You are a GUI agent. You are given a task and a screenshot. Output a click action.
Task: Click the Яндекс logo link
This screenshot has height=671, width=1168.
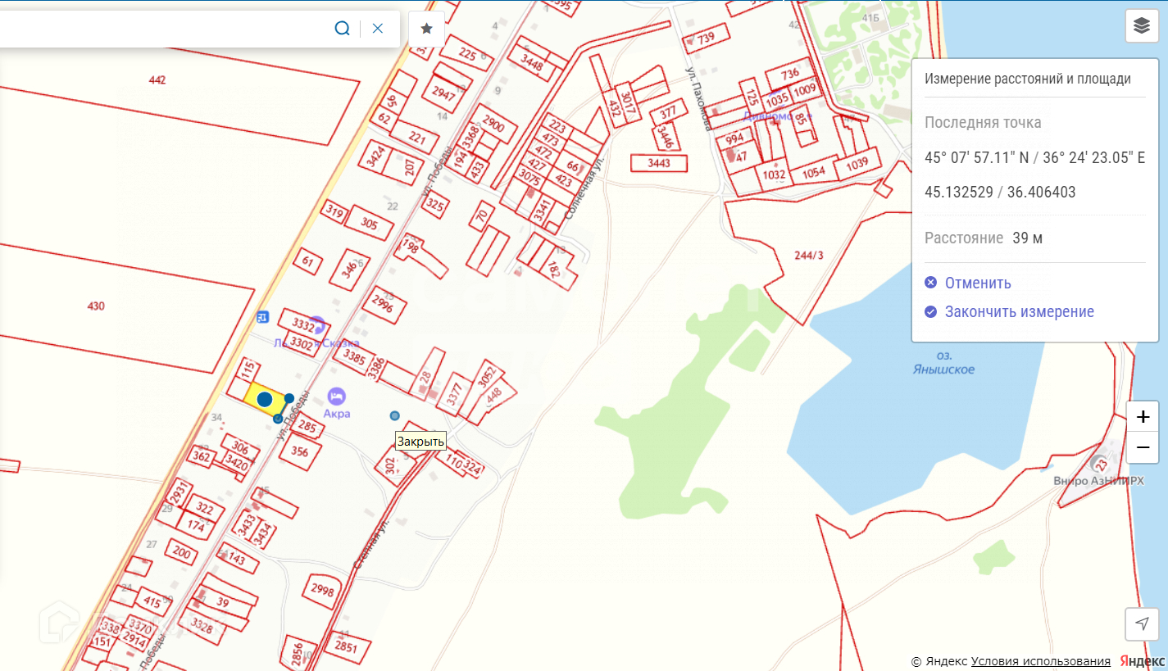point(1143,661)
